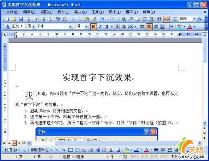
Task: Toggle Bold formatting button
Action: 93,26
